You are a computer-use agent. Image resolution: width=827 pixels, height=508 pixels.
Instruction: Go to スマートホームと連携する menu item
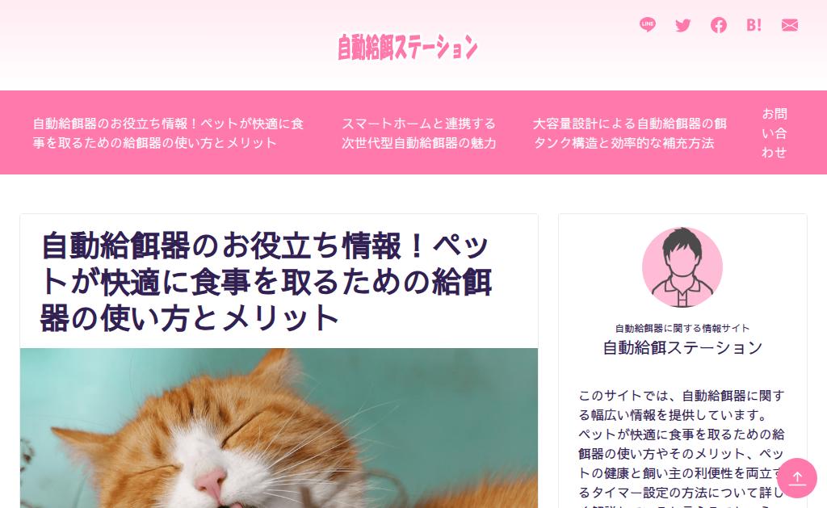419,133
